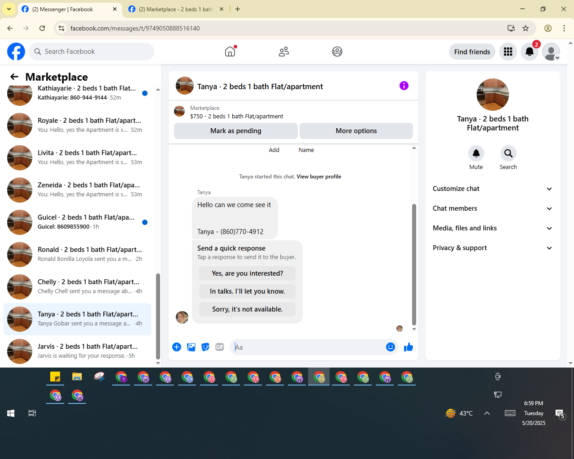The image size is (574, 459).
Task: Open the Chrome tab search dropdown
Action: pos(9,9)
